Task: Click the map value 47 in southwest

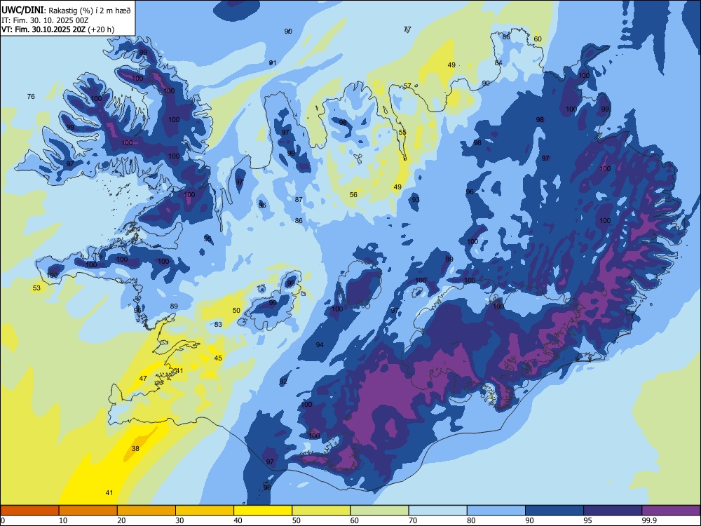Action: coord(143,379)
